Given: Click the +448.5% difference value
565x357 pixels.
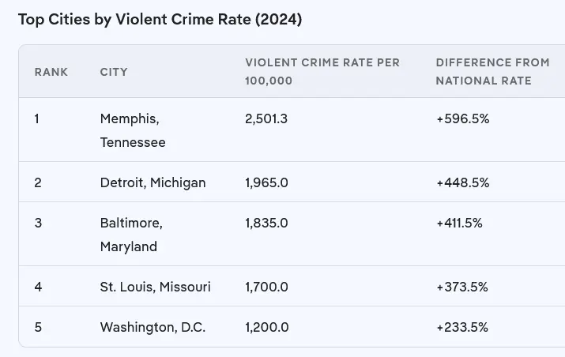Looking at the screenshot, I should click(463, 182).
